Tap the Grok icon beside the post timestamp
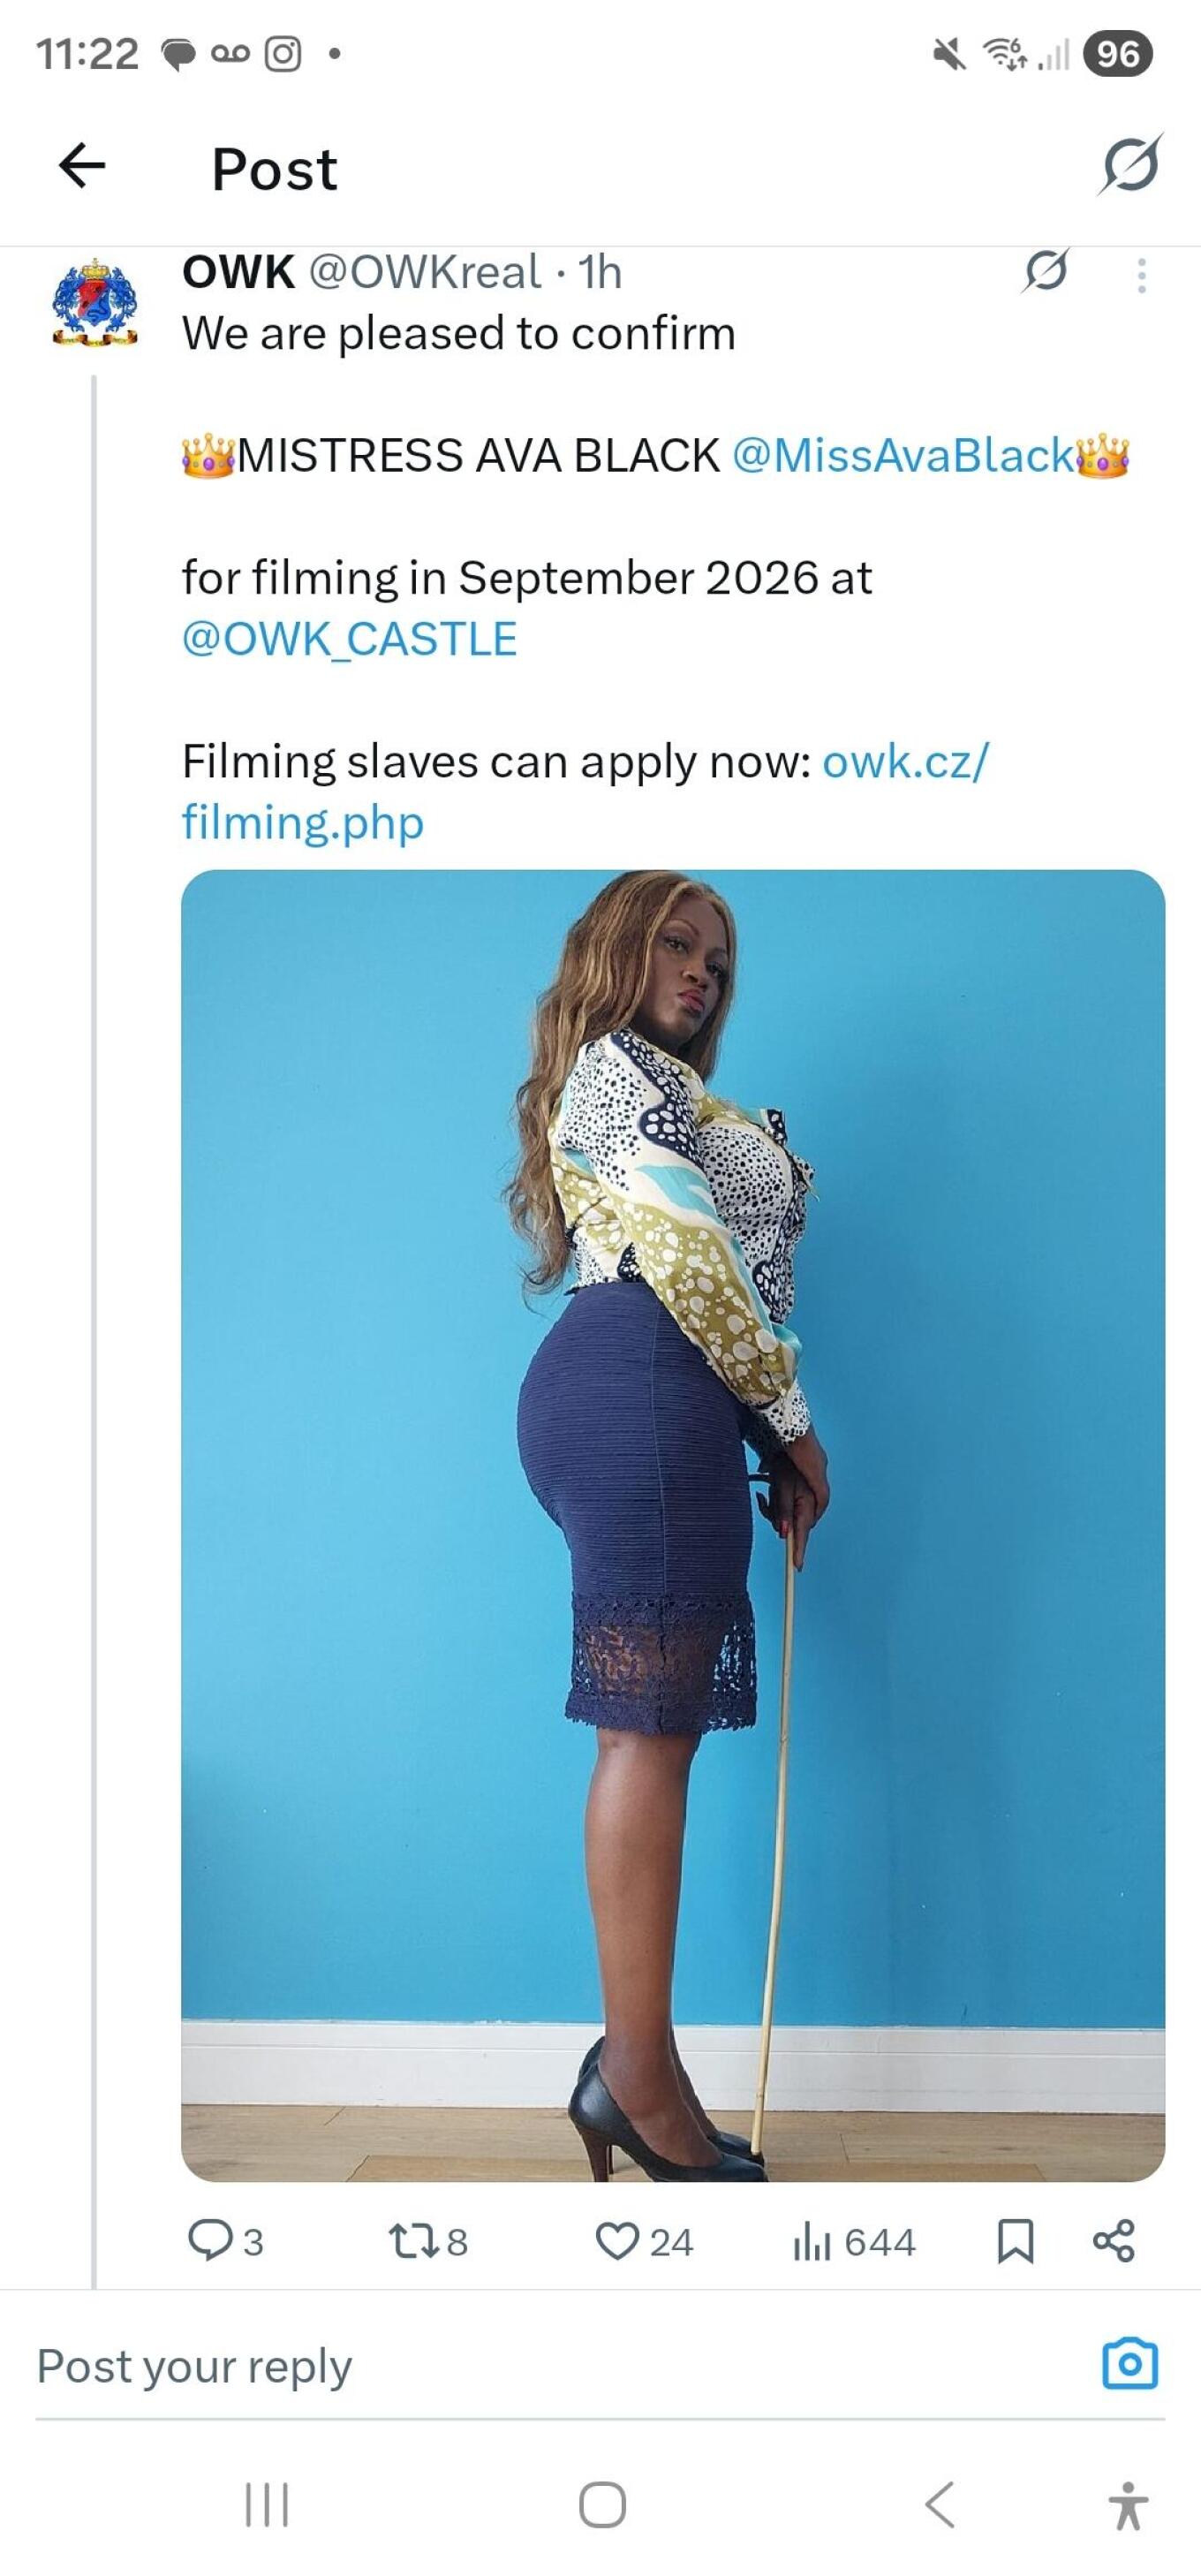This screenshot has width=1201, height=2576. 1046,271
